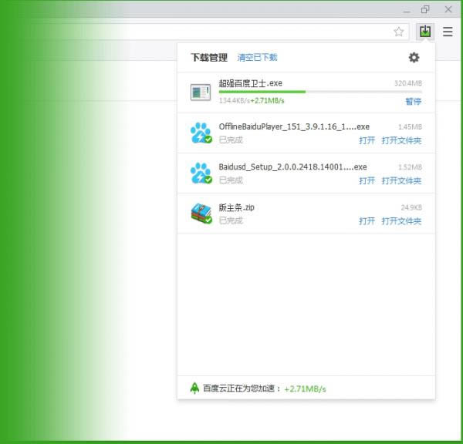
Task: Open folder containing OfflineBaiduPlayer file
Action: pyautogui.click(x=401, y=141)
